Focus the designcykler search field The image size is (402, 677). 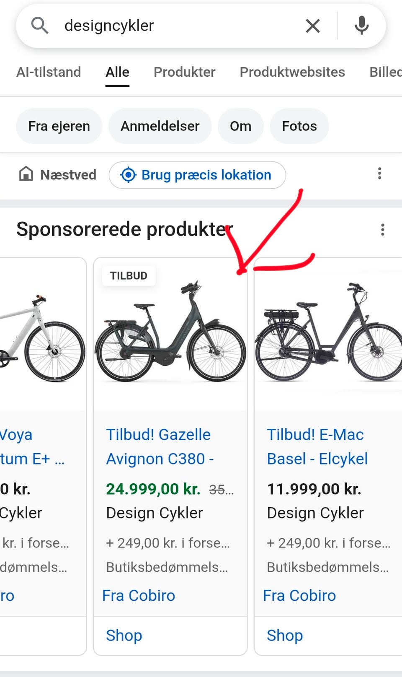176,26
